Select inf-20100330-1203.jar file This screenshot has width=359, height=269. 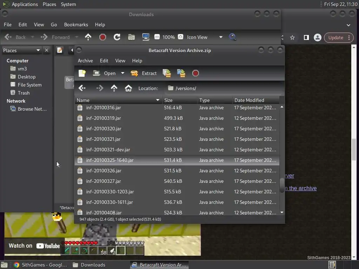click(x=177, y=192)
